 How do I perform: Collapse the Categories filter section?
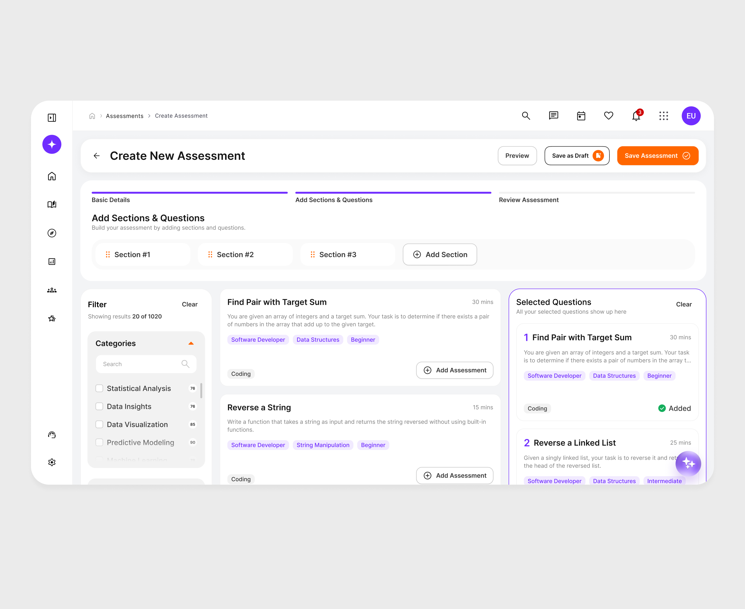191,343
